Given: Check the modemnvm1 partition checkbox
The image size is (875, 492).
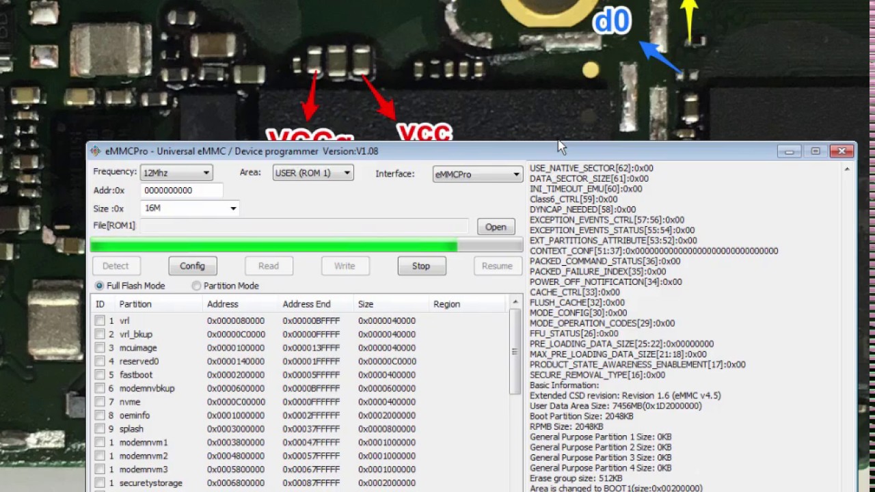Looking at the screenshot, I should point(100,442).
